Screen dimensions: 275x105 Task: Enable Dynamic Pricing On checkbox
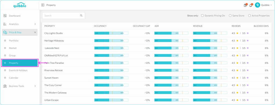(202, 16)
